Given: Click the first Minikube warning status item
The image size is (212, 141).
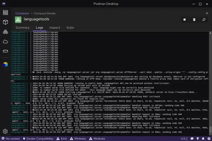Looking at the screenshot, I should coord(78,139).
